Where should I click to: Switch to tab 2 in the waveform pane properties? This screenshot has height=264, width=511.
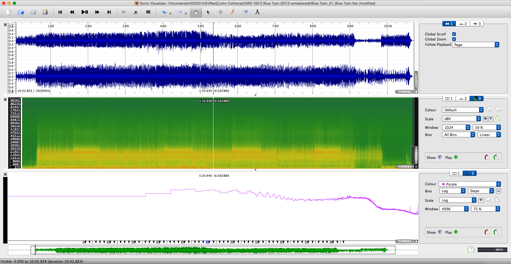[463, 24]
